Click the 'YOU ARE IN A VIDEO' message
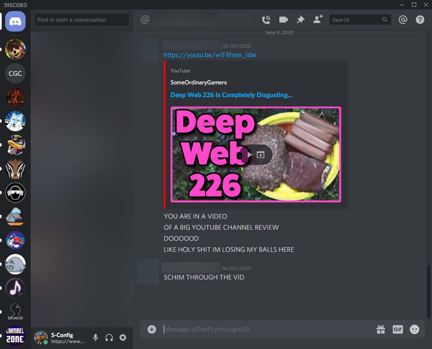 tap(195, 216)
